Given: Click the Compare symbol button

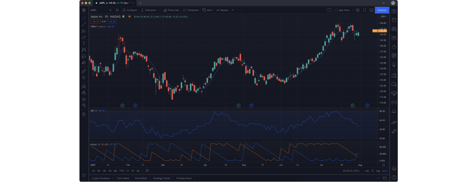Looking at the screenshot, I should pyautogui.click(x=130, y=10).
